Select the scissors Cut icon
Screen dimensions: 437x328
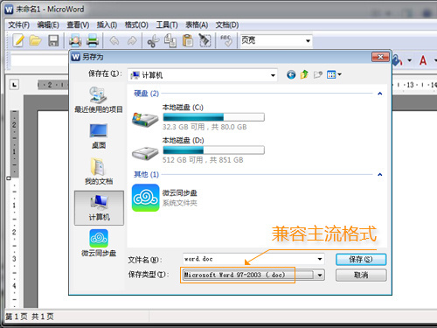(x=153, y=40)
